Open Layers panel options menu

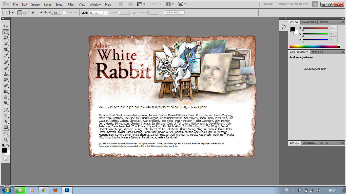point(342,143)
